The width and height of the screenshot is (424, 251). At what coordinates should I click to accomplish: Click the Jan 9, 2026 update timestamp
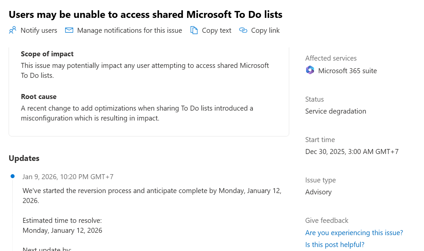point(68,177)
